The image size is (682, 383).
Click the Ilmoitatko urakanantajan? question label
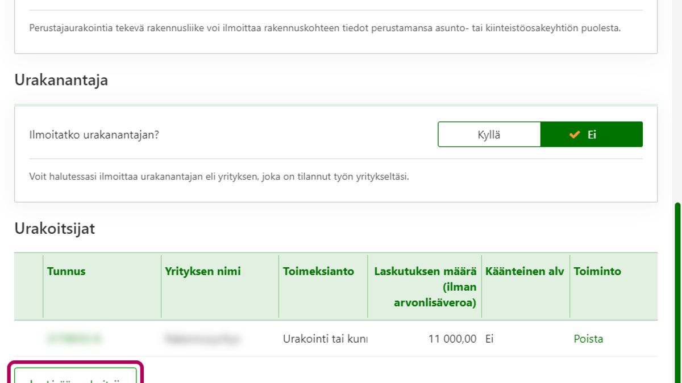tap(94, 136)
